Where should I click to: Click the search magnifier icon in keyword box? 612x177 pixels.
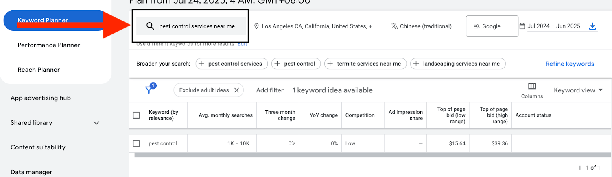pyautogui.click(x=150, y=26)
